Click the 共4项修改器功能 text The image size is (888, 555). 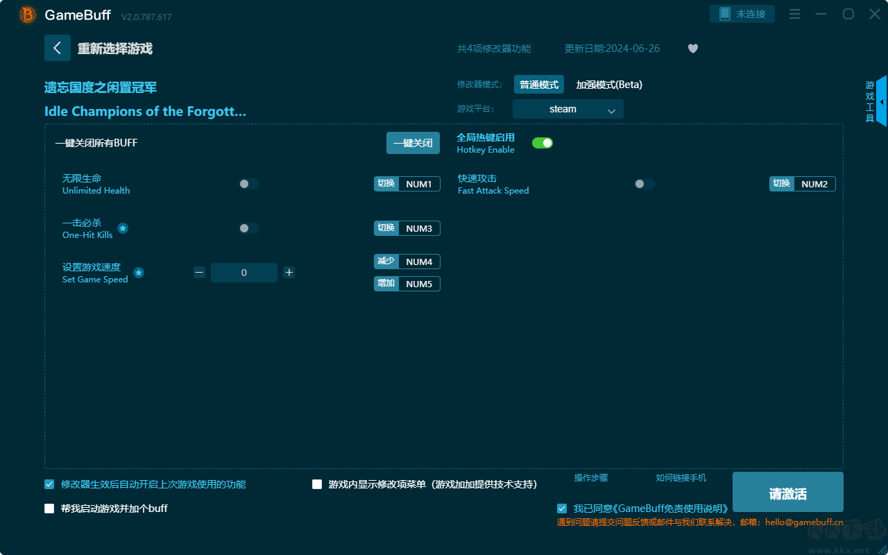(494, 49)
